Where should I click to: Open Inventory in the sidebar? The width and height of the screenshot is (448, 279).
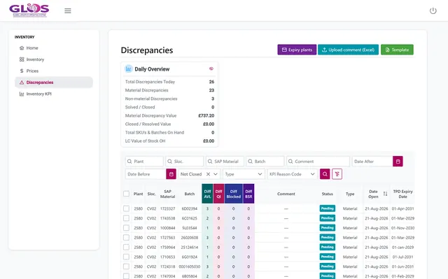tap(54, 59)
